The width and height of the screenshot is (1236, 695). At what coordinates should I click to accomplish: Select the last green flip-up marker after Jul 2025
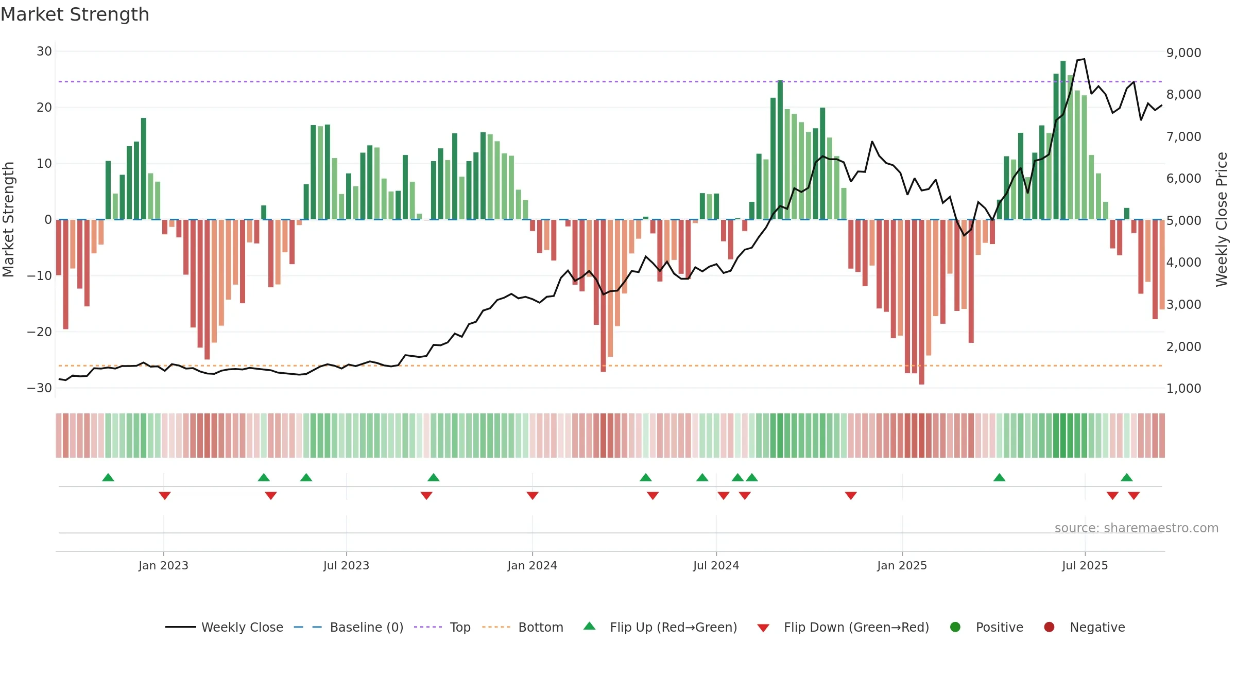1127,477
